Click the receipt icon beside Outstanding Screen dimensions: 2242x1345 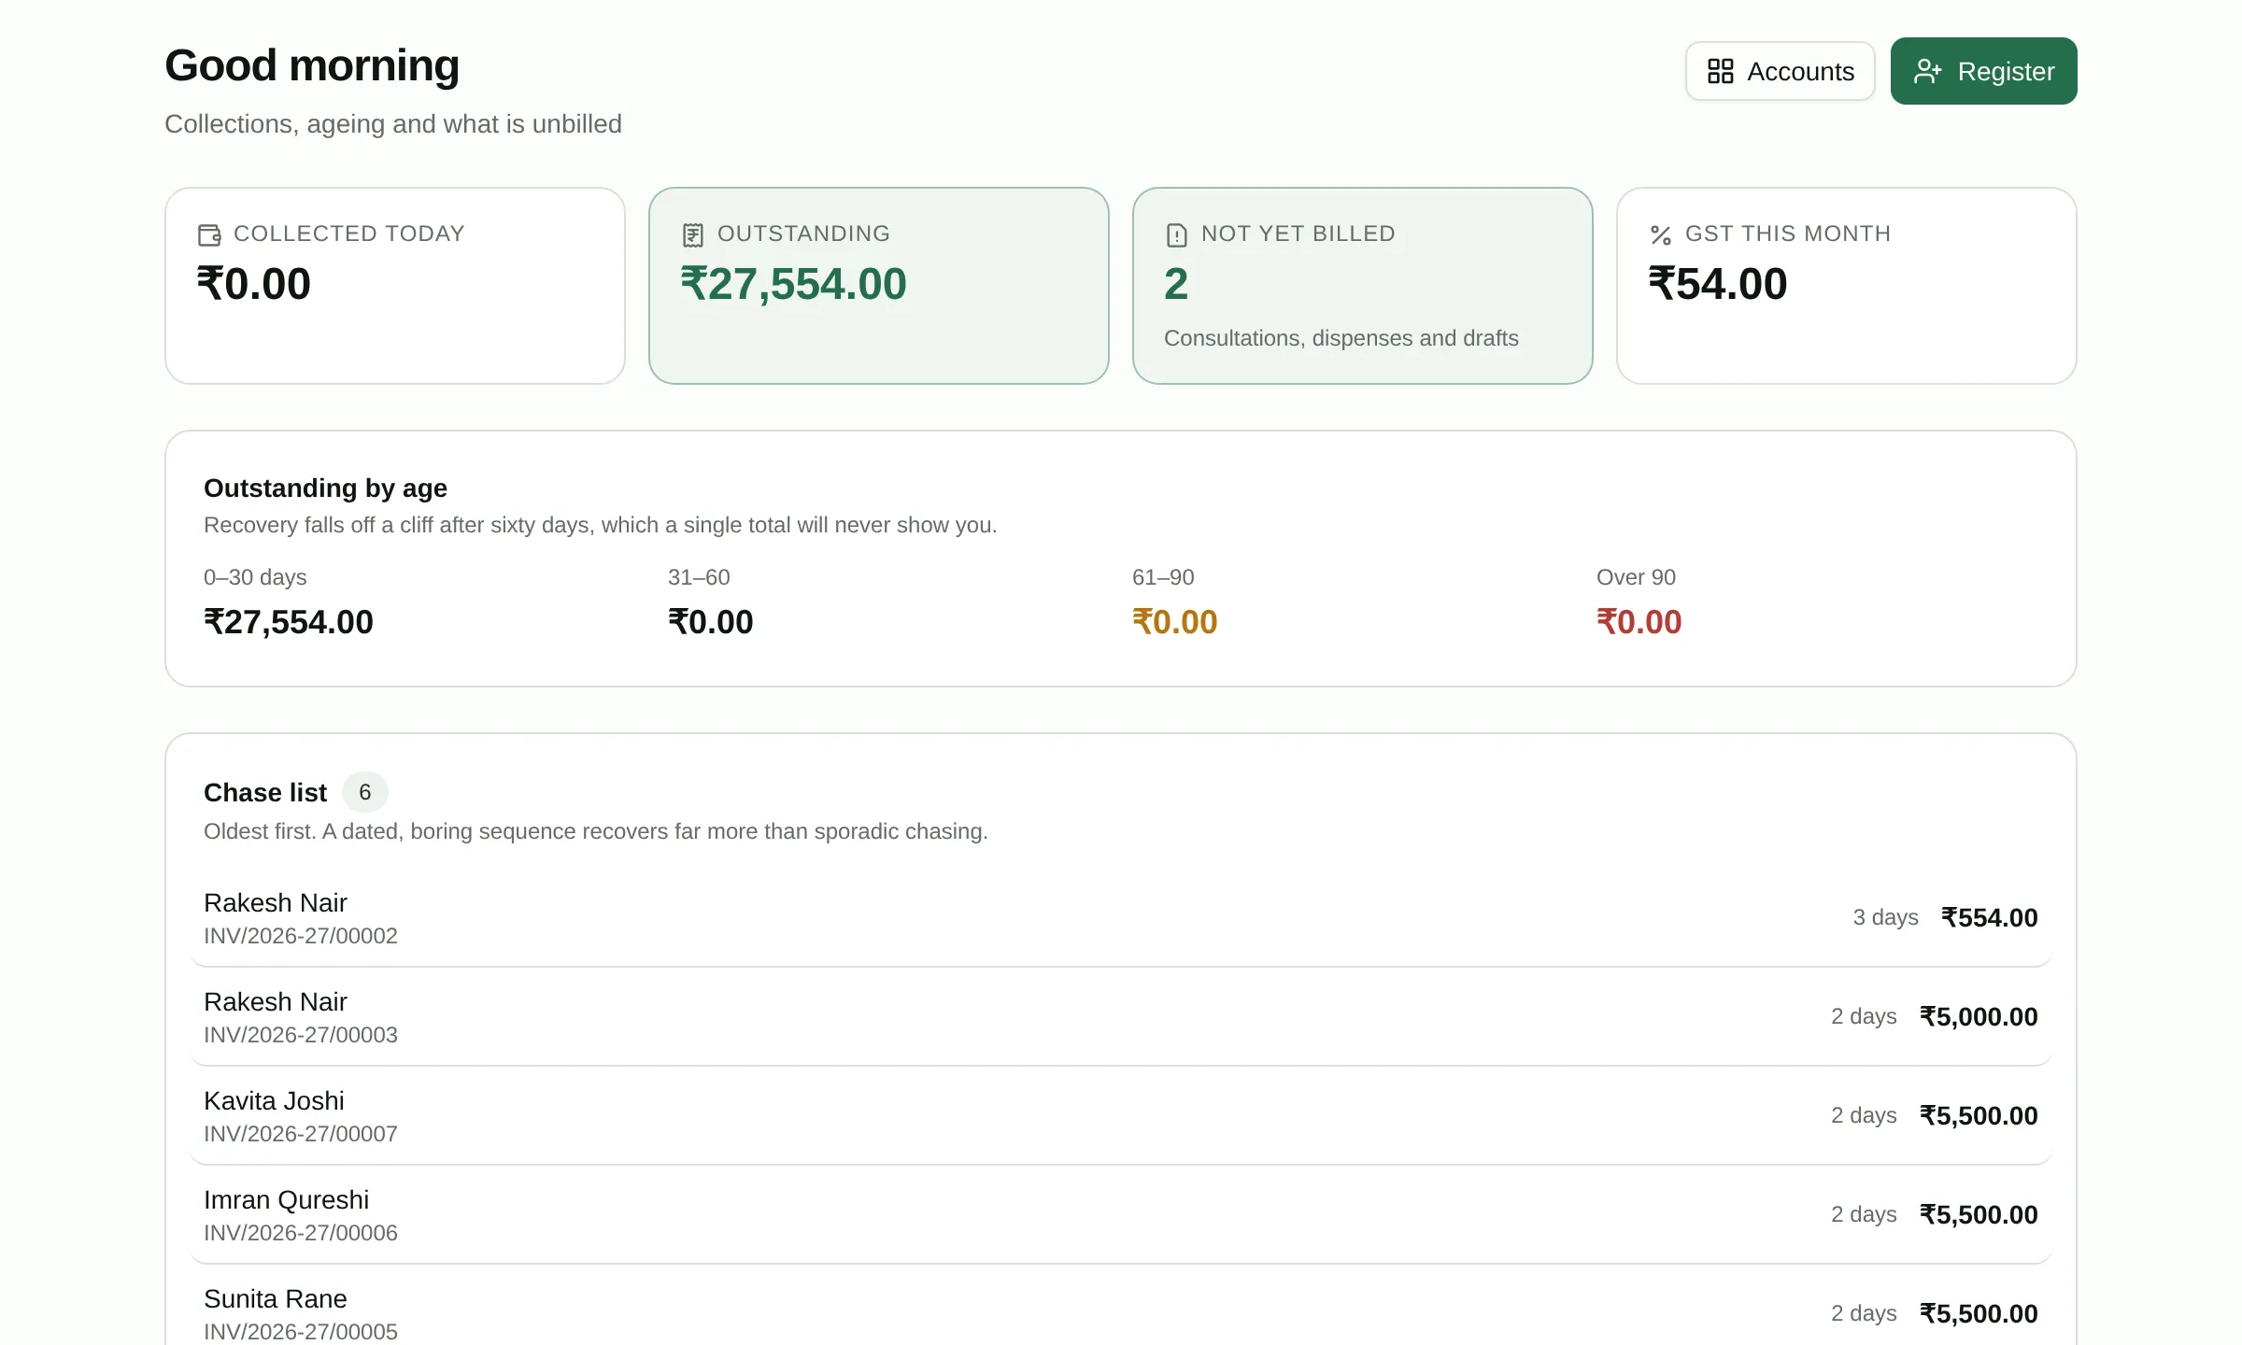[x=692, y=234]
